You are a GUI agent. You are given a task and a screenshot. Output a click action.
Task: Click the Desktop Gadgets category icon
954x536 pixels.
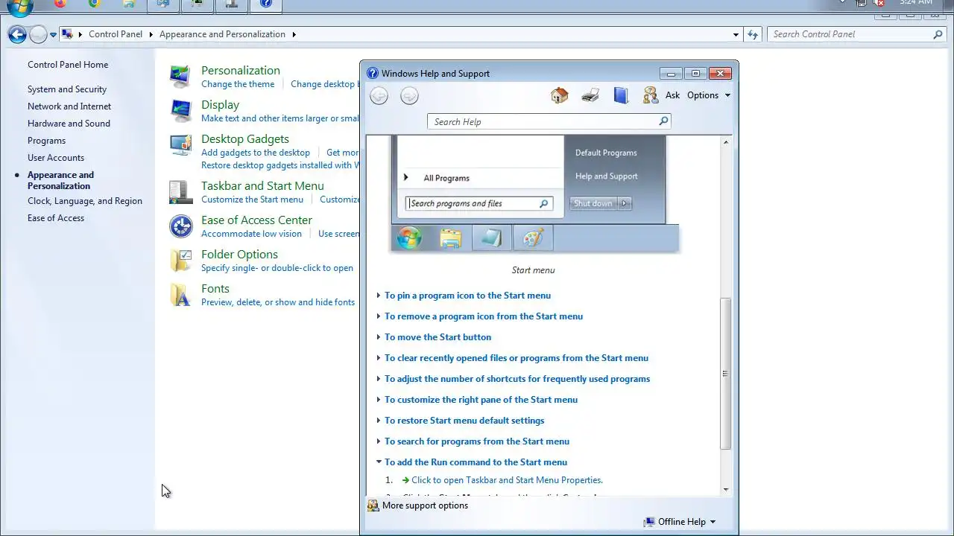tap(180, 145)
